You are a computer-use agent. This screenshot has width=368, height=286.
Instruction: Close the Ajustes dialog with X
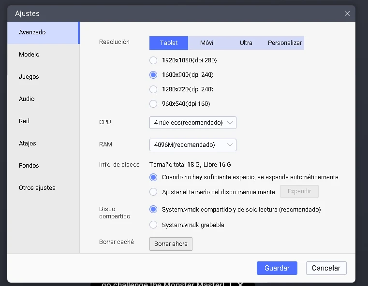pyautogui.click(x=347, y=14)
